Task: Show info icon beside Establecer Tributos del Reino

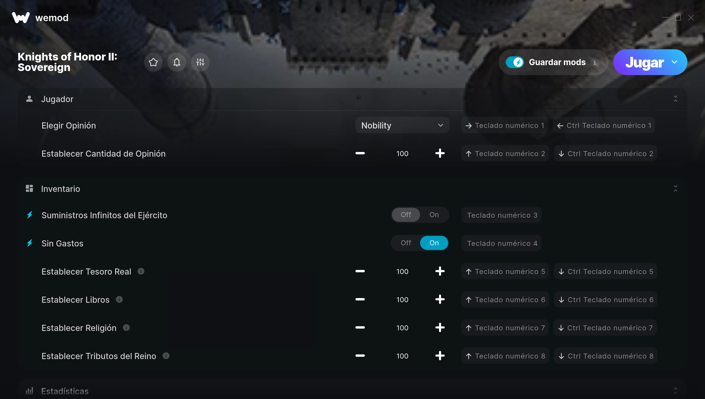Action: click(166, 356)
